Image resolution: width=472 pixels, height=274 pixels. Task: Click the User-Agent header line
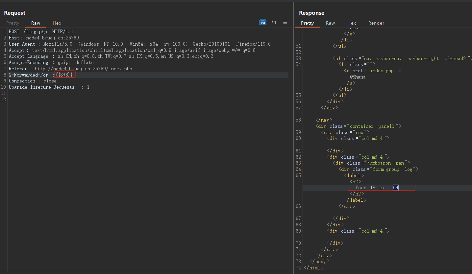(x=139, y=44)
